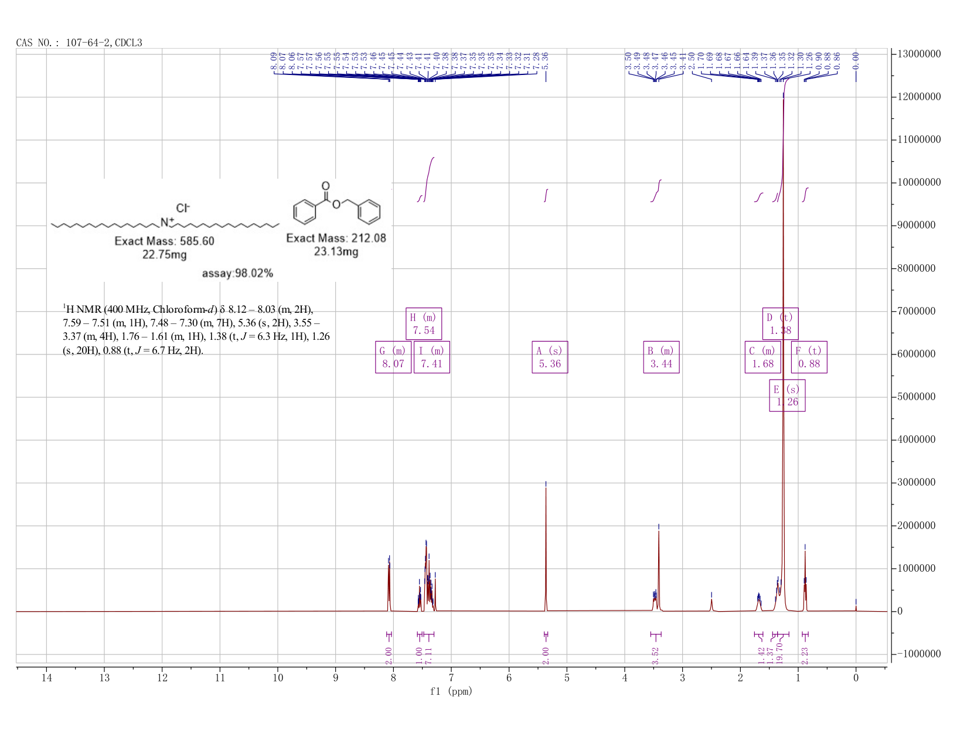This screenshot has height=747, width=967.
Task: Click the 23.13mg mass text
Action: pos(336,252)
